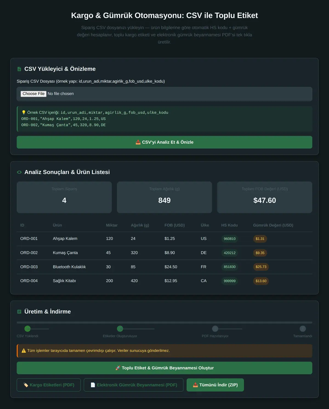
Task: Click Tümünü İndir (ZIP)
Action: point(215,385)
